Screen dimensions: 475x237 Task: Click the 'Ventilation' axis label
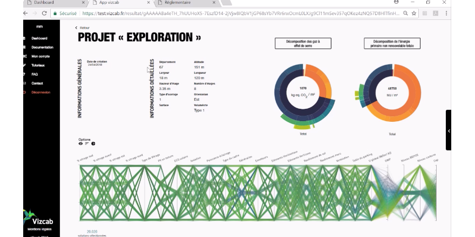pyautogui.click(x=343, y=159)
